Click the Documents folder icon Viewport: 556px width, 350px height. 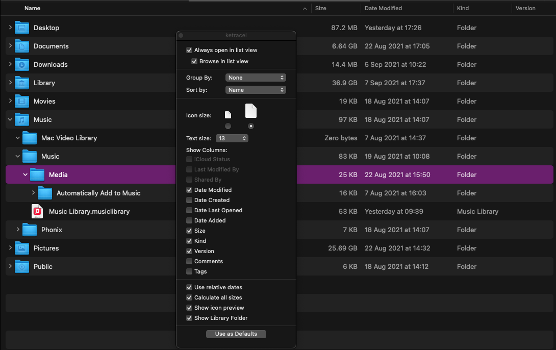pyautogui.click(x=21, y=46)
